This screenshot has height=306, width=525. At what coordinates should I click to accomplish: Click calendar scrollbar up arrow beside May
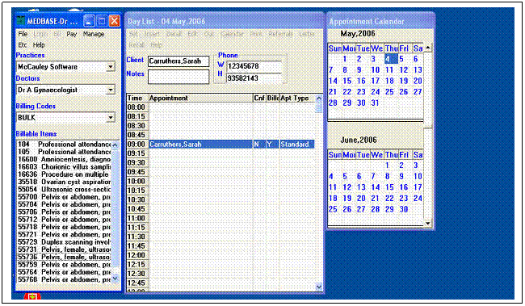(x=427, y=48)
